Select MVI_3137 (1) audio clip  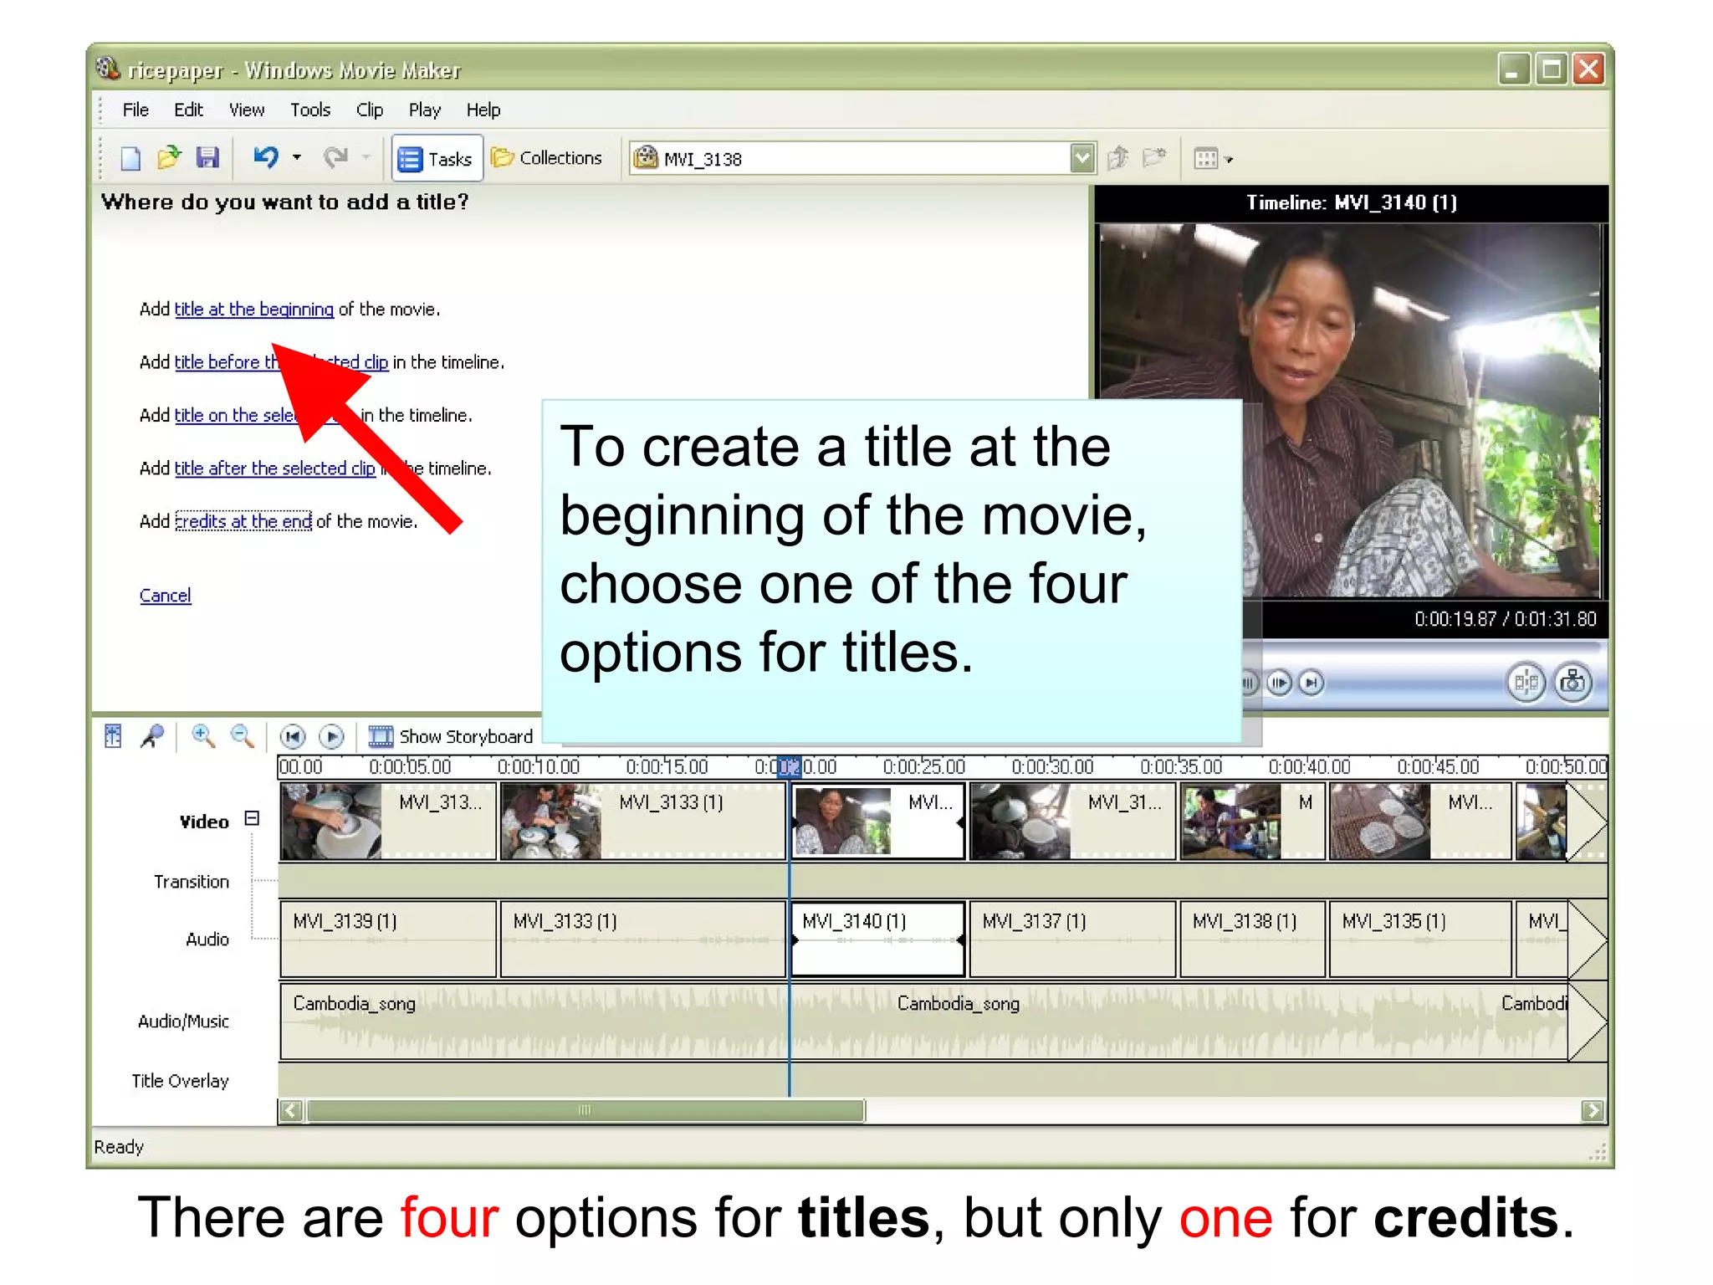pos(1072,939)
